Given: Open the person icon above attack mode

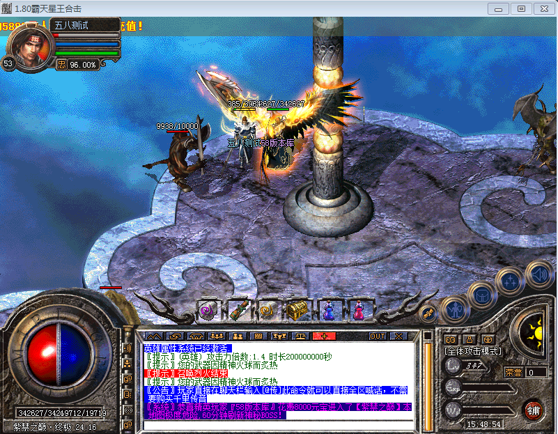Looking at the screenshot, I should coord(470,339).
